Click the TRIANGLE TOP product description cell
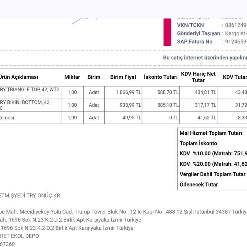The image size is (247, 247). 30,90
